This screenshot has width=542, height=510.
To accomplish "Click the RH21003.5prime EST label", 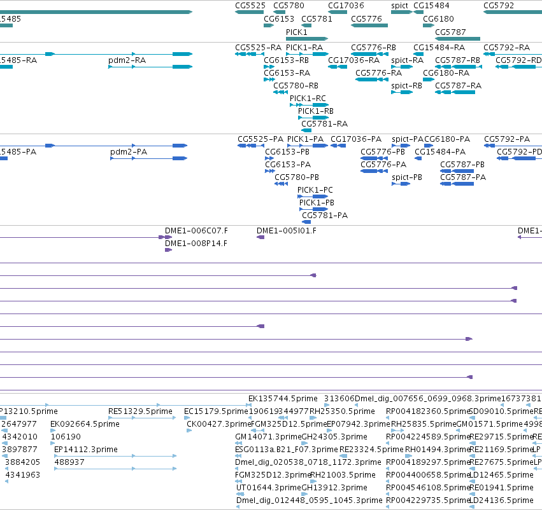I will point(343,475).
